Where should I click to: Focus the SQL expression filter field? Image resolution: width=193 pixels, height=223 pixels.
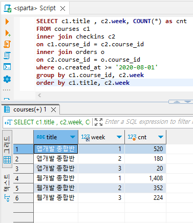(x=148, y=122)
